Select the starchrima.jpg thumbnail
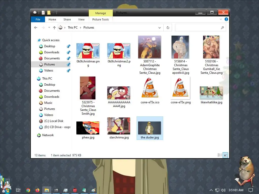The image size is (259, 194). click(x=119, y=126)
